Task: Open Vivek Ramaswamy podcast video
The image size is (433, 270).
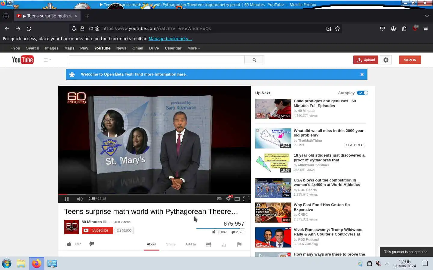Action: (x=328, y=232)
